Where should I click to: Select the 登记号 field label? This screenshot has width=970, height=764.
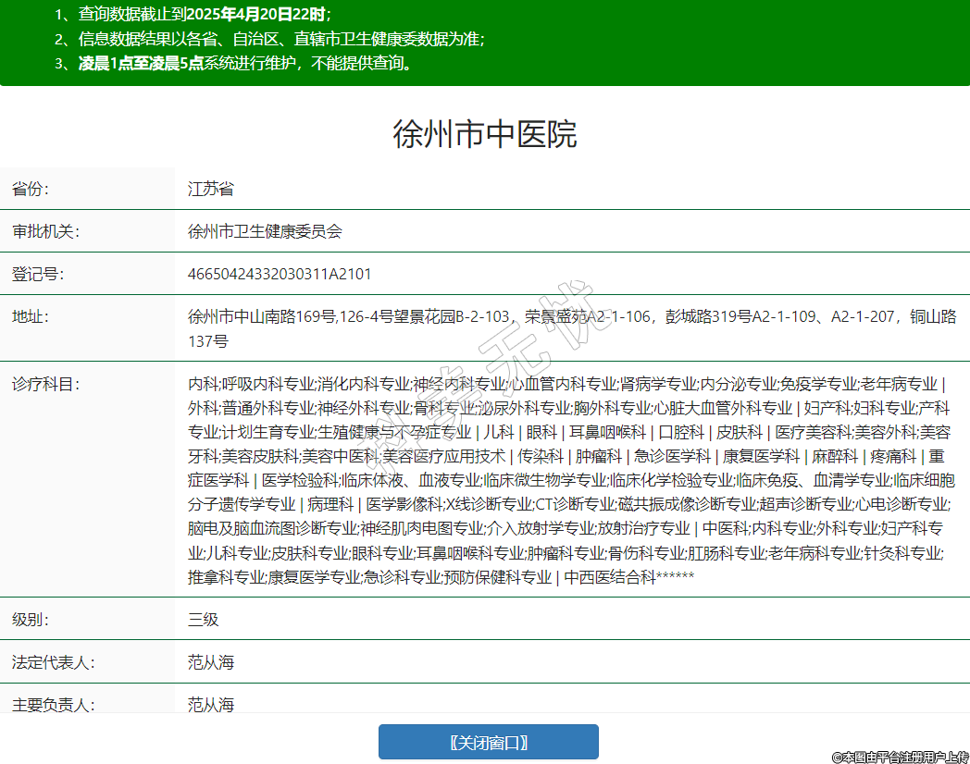pos(38,274)
